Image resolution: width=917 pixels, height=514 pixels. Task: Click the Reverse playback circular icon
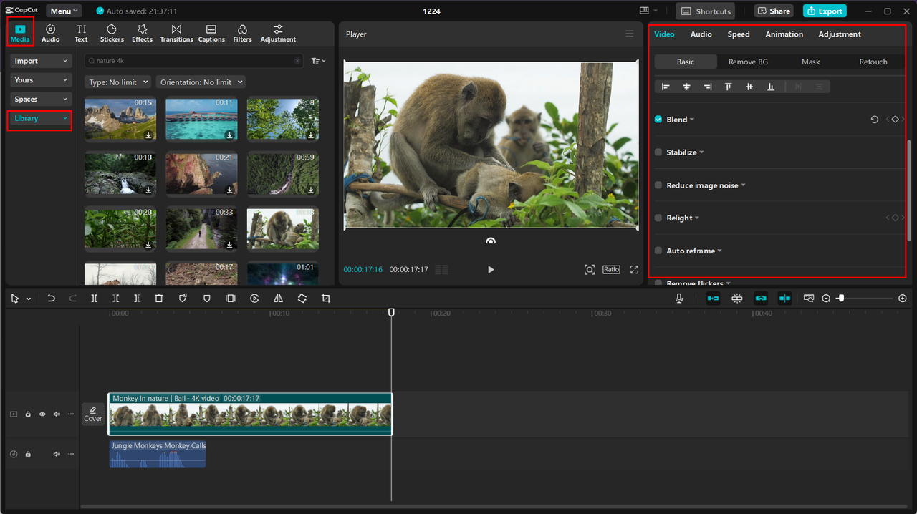tap(254, 299)
